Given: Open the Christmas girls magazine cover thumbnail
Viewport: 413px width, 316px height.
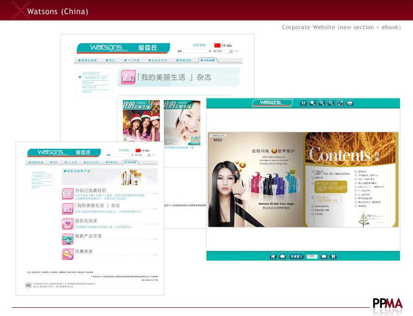Looking at the screenshot, I should pos(141,121).
